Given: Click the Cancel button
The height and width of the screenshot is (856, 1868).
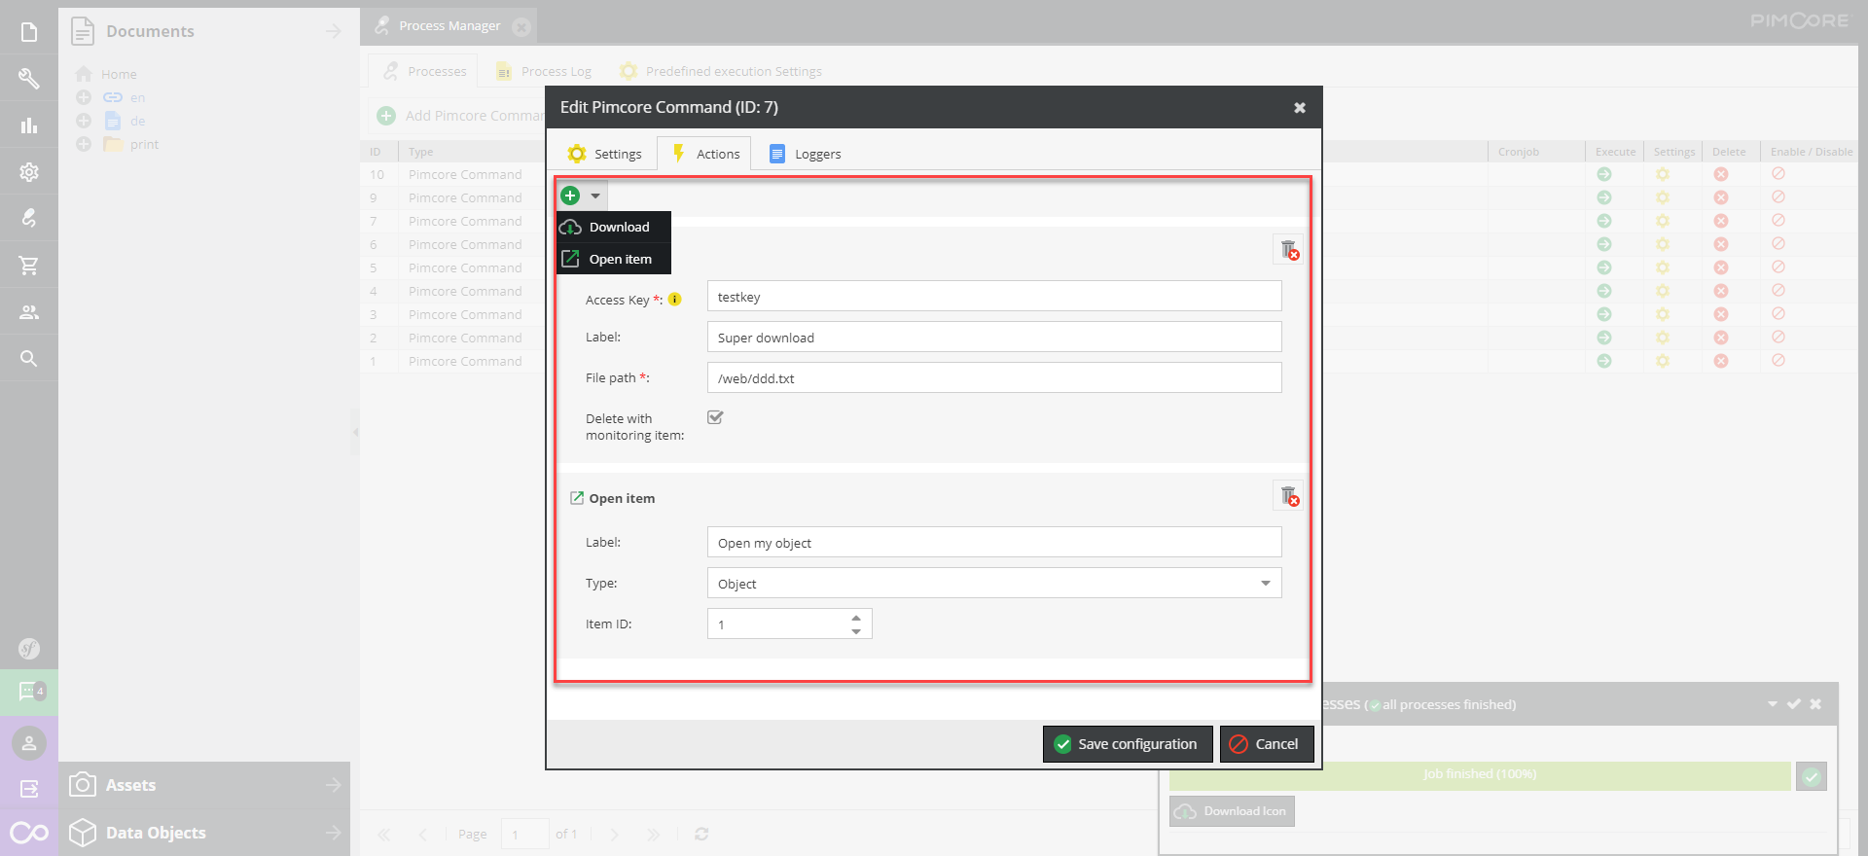Looking at the screenshot, I should [1267, 744].
